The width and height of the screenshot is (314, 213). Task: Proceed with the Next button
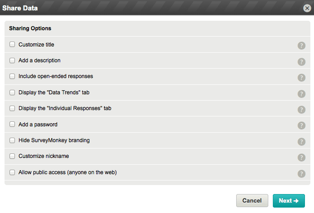click(x=289, y=201)
